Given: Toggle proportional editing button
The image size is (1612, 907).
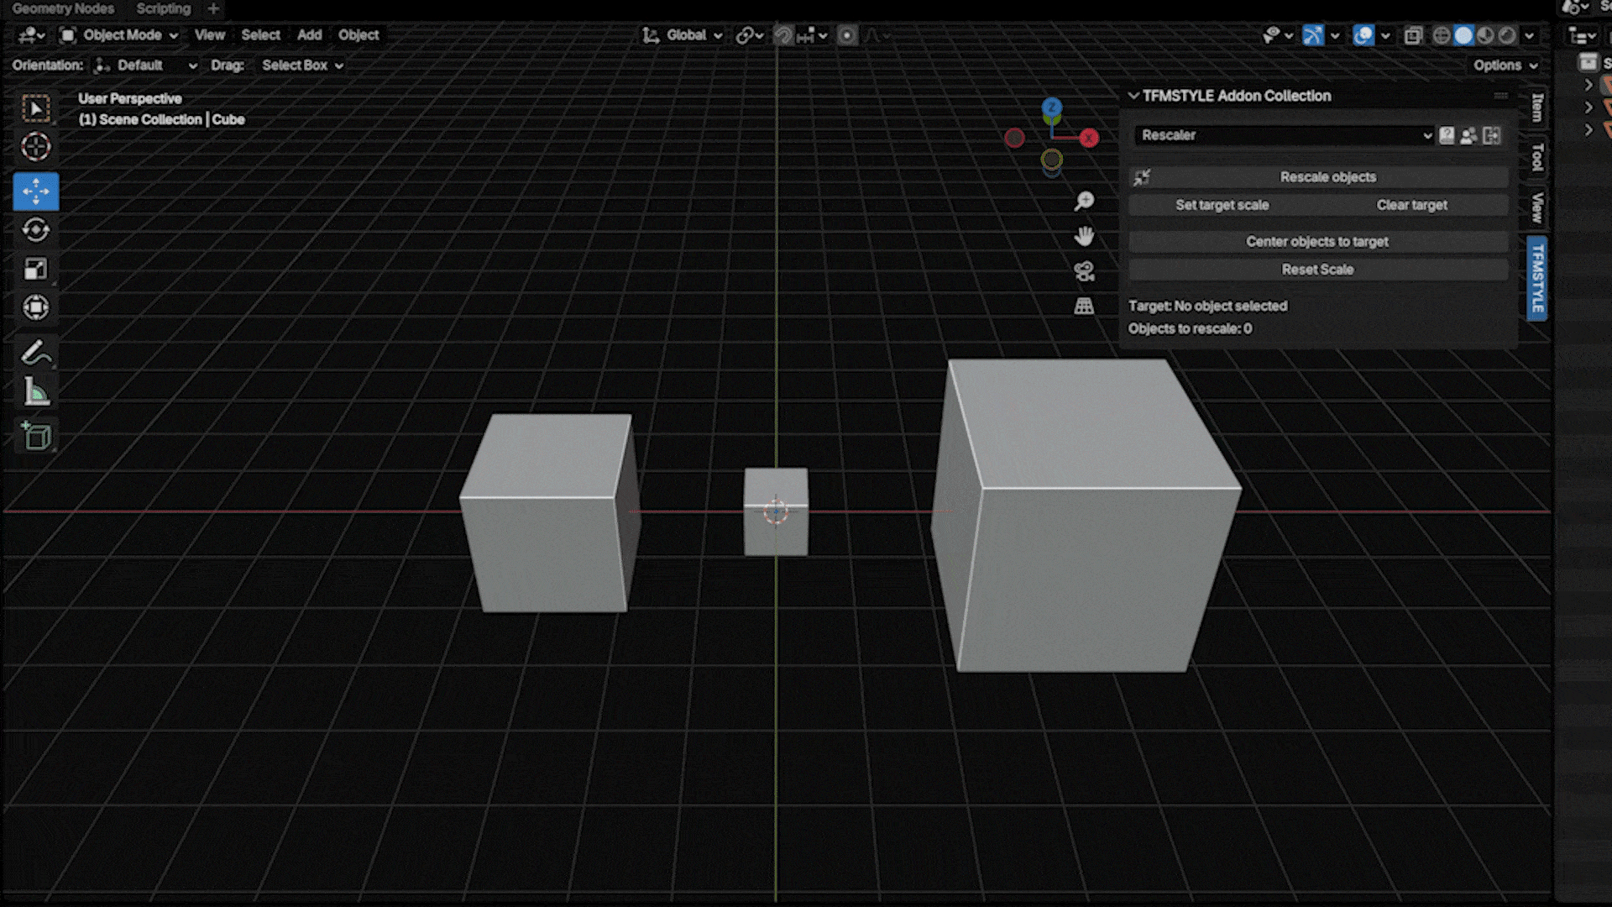Looking at the screenshot, I should pyautogui.click(x=847, y=35).
